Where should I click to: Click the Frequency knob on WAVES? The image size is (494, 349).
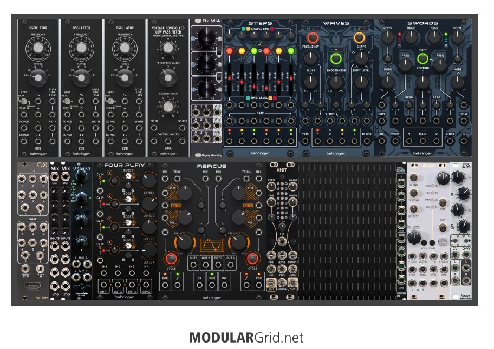[311, 58]
